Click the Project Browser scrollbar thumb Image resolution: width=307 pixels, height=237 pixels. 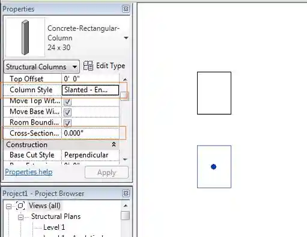[x=126, y=216]
